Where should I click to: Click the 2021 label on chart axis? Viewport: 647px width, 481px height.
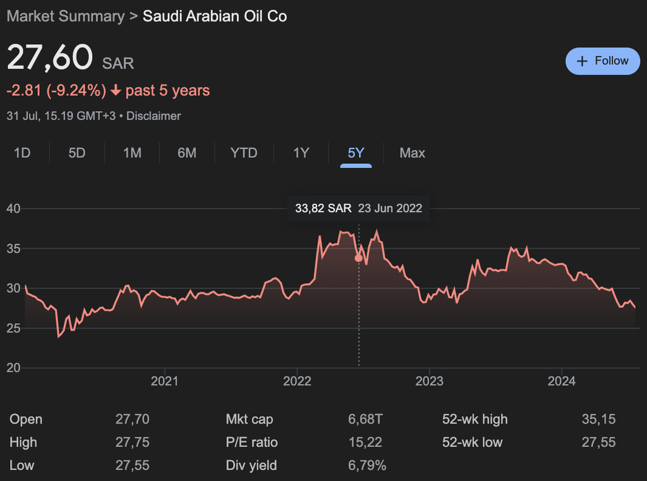pos(164,381)
